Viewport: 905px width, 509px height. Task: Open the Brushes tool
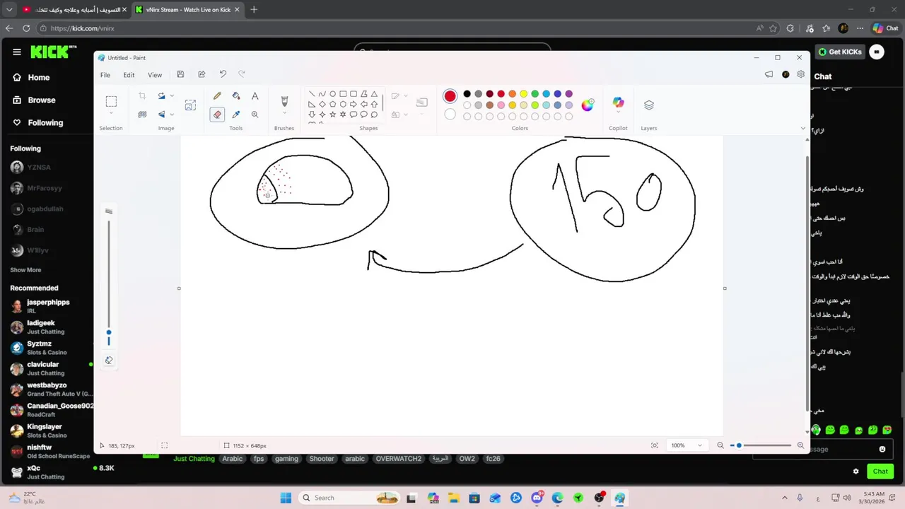point(284,101)
